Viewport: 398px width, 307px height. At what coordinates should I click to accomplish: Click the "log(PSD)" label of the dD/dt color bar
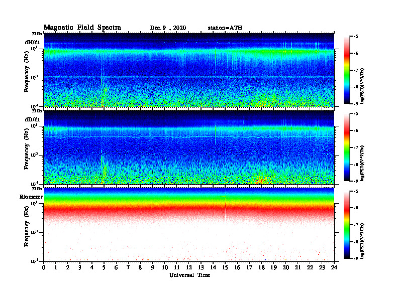362,163
